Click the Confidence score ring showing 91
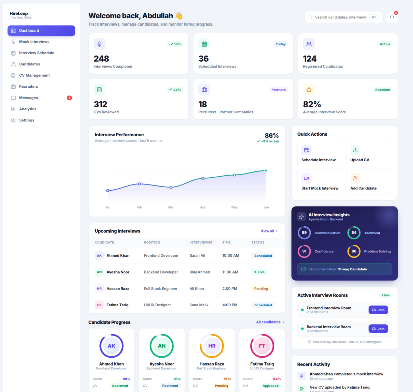The width and height of the screenshot is (413, 392). (x=304, y=251)
